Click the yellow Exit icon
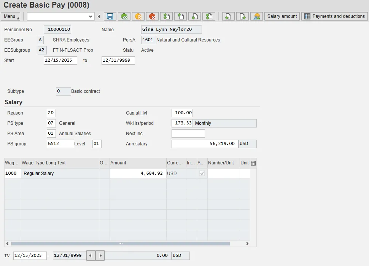The height and width of the screenshot is (266, 369). (138, 16)
